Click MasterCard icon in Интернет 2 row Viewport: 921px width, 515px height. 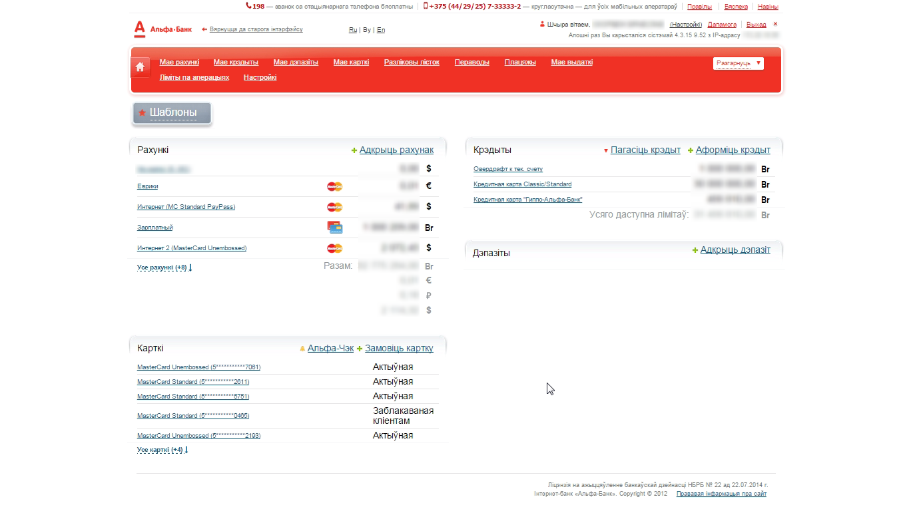pyautogui.click(x=334, y=248)
